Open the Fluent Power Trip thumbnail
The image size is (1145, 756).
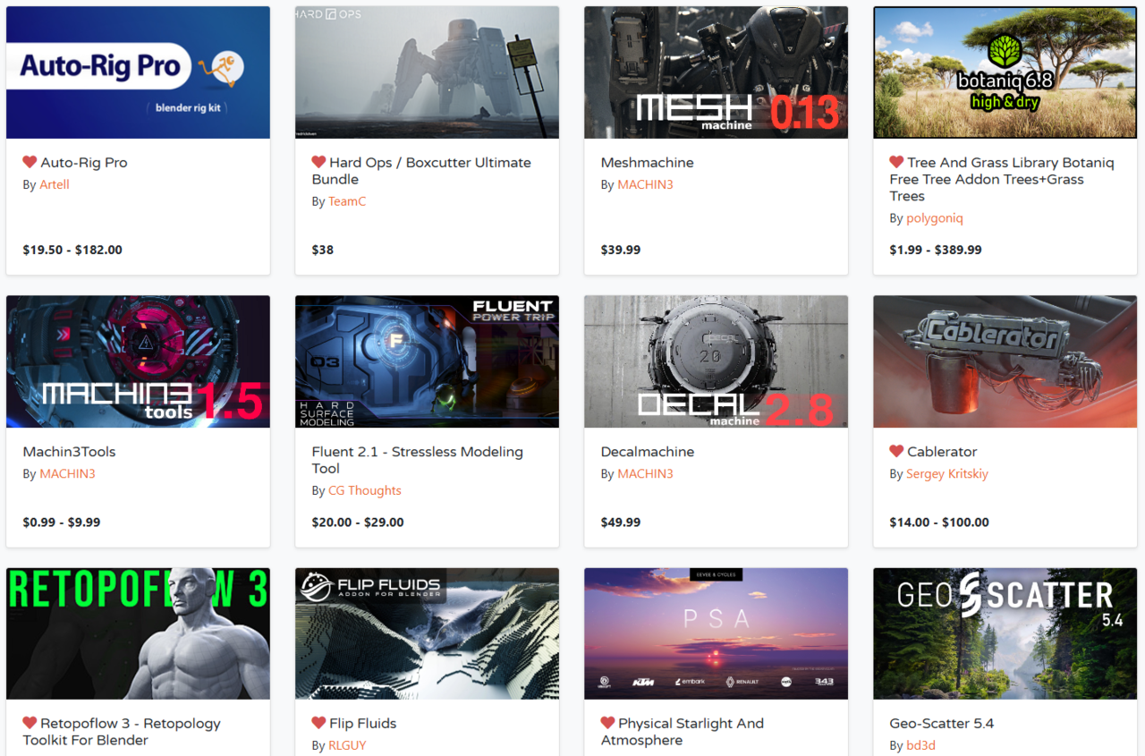pos(427,361)
